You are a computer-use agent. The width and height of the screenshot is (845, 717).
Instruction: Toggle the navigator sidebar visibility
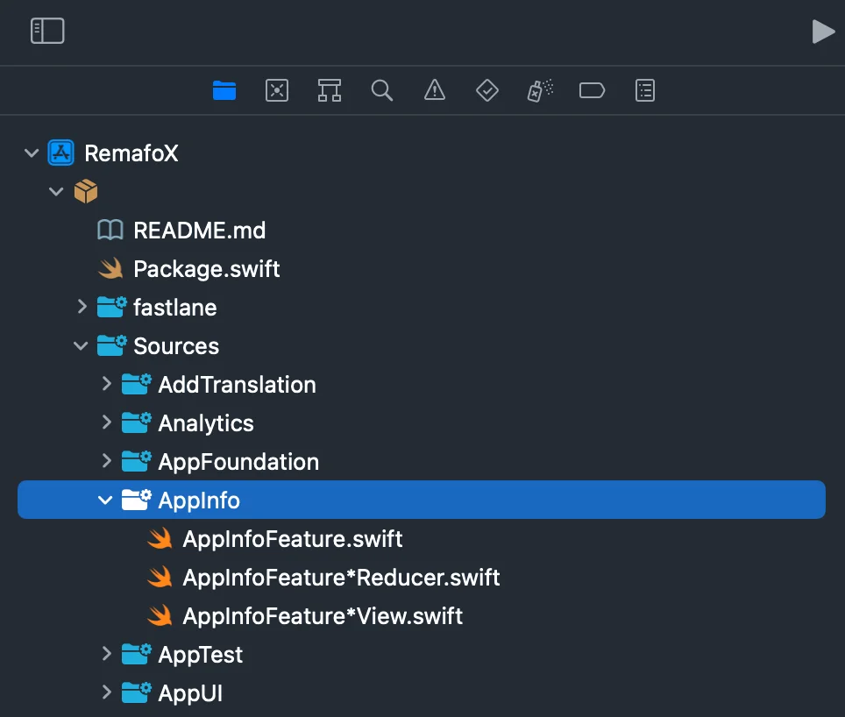click(x=47, y=31)
